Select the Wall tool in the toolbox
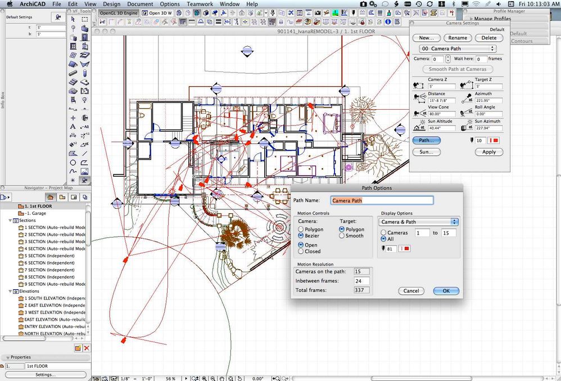Viewport: 561px width, 381px height. click(x=85, y=28)
